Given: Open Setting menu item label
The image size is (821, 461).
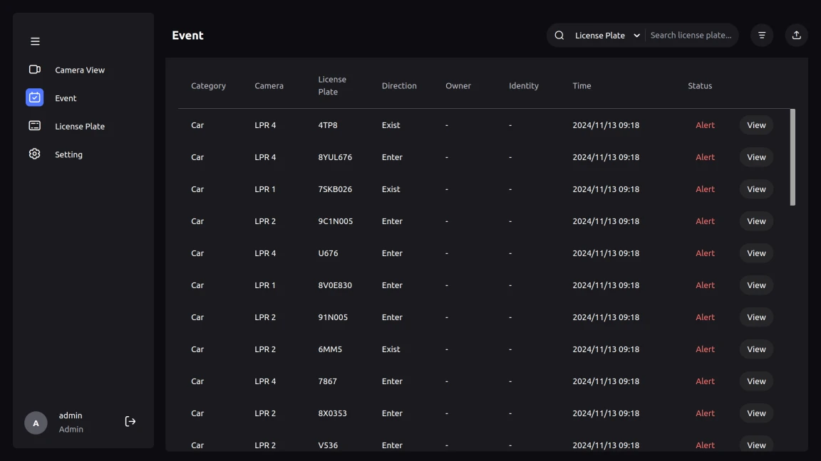Looking at the screenshot, I should [68, 154].
